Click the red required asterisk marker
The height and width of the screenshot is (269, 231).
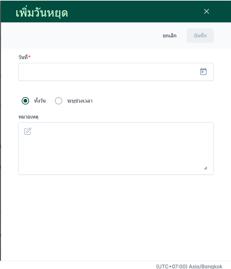click(29, 57)
